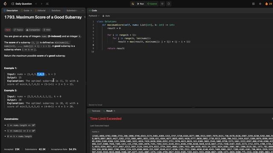Image resolution: width=273 pixels, height=153 pixels.
Task: Open the description panel more options menu
Action: (x=82, y=10)
